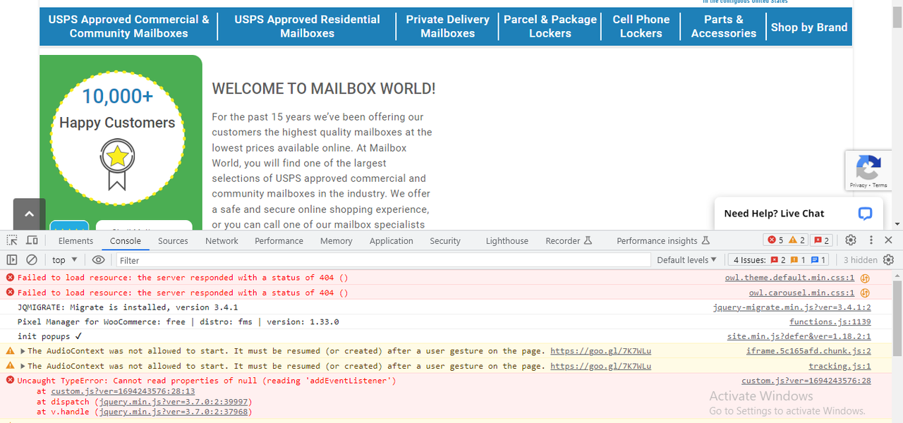Click the reCAPTCHA badge icon
Image resolution: width=903 pixels, height=423 pixels.
pos(868,168)
